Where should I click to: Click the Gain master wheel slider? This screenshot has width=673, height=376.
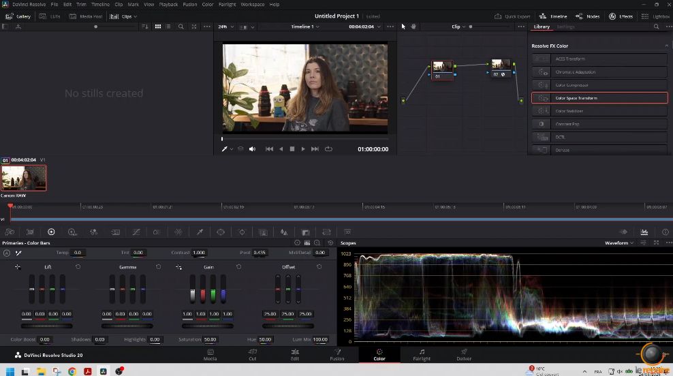pyautogui.click(x=208, y=326)
